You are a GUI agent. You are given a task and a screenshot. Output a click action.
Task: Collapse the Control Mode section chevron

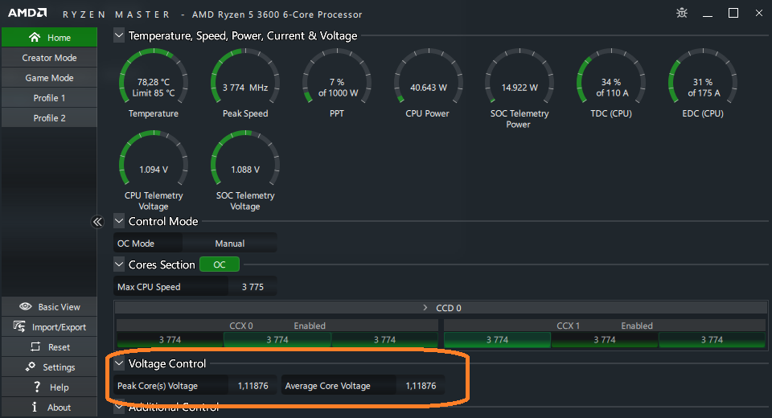click(119, 221)
